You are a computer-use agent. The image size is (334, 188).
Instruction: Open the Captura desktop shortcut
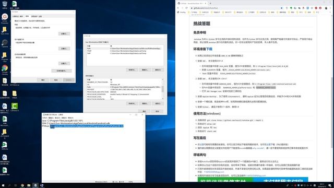pos(5,43)
